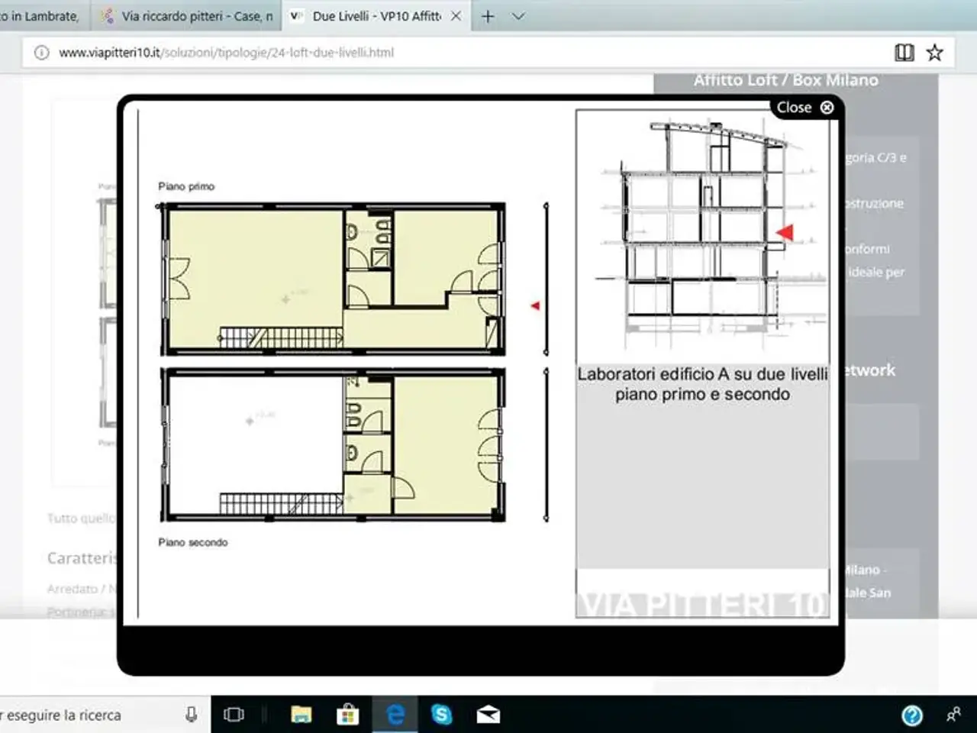This screenshot has width=977, height=733.
Task: Open Task View from the taskbar
Action: [x=234, y=715]
